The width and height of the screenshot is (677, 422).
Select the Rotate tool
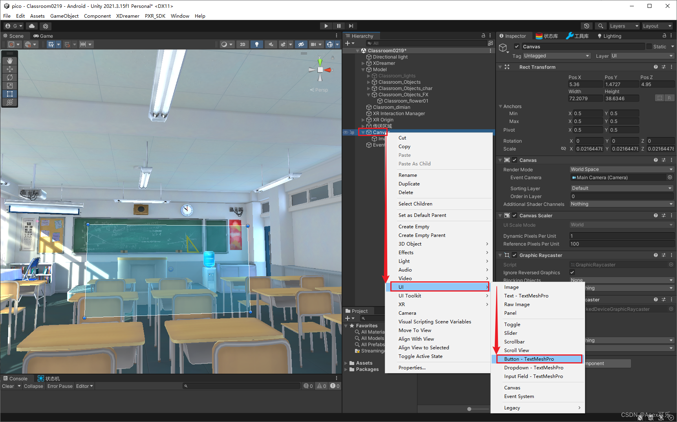click(x=10, y=77)
